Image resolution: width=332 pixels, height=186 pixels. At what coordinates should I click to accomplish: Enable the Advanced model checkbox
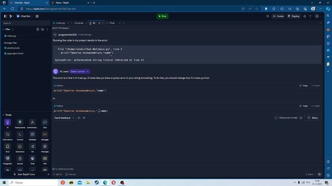point(276,118)
